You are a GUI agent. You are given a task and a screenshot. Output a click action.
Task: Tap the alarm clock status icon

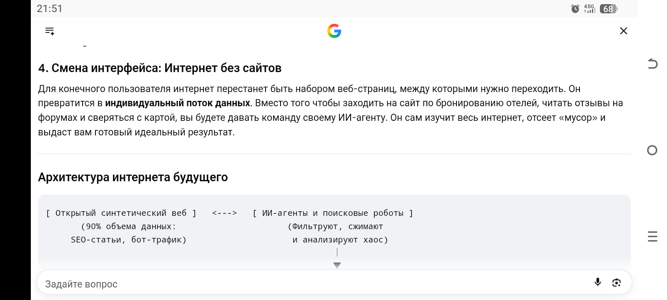point(575,9)
